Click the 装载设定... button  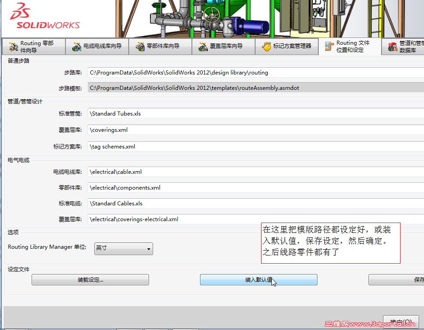tap(90, 280)
